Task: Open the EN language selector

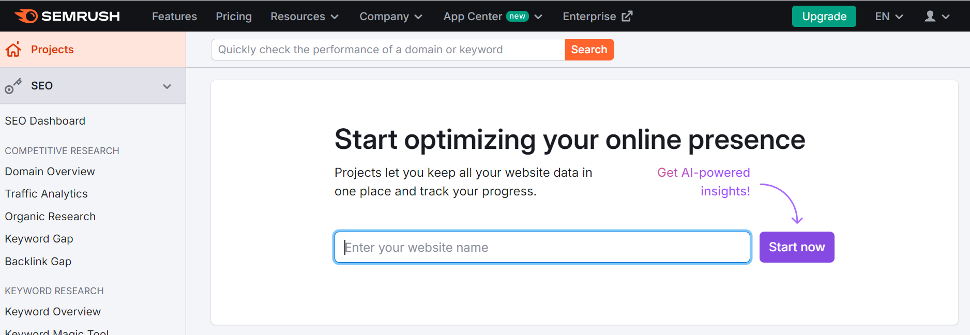Action: (889, 17)
